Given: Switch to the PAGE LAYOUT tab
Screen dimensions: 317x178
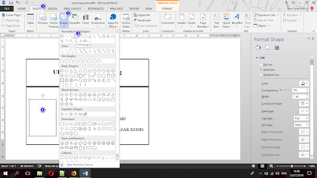Looking at the screenshot, I should [72, 9].
